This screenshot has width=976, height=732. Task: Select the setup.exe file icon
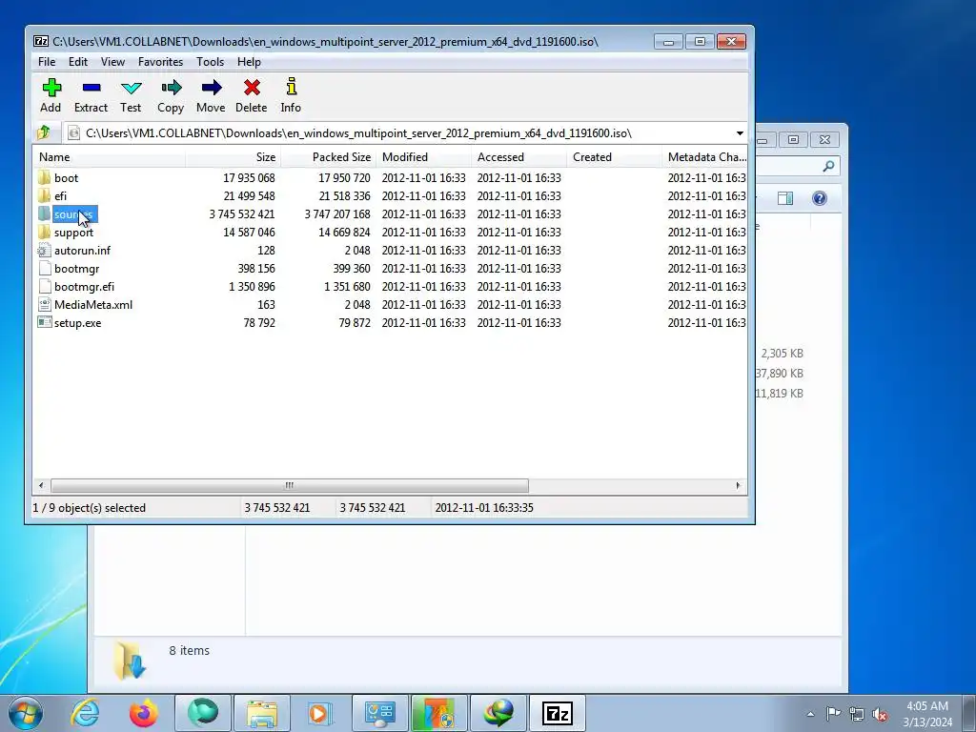(x=44, y=322)
